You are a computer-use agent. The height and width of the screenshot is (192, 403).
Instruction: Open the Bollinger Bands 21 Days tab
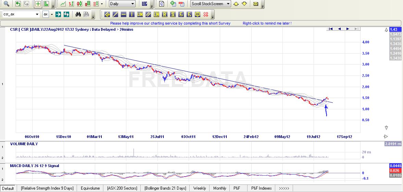165,188
